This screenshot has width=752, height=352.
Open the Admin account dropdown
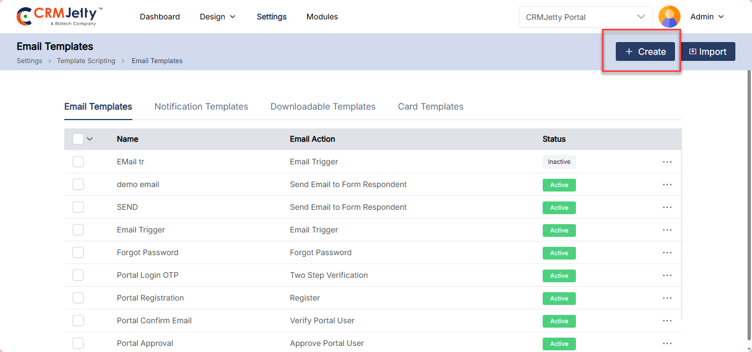(707, 17)
